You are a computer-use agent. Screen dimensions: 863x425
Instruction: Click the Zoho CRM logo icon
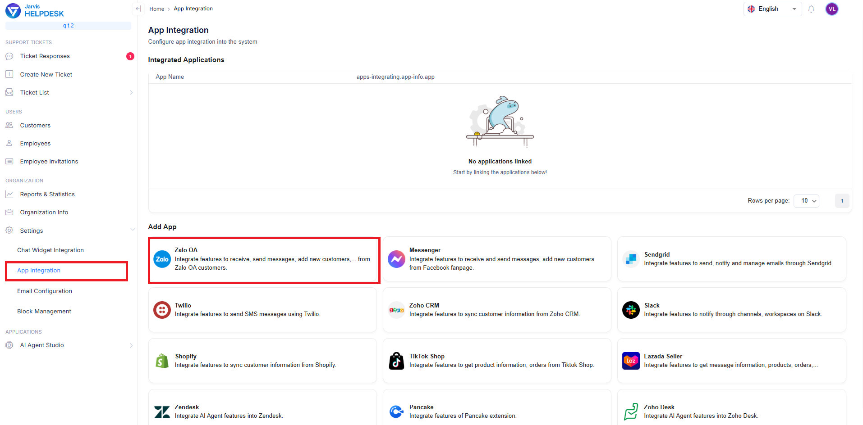(x=396, y=310)
